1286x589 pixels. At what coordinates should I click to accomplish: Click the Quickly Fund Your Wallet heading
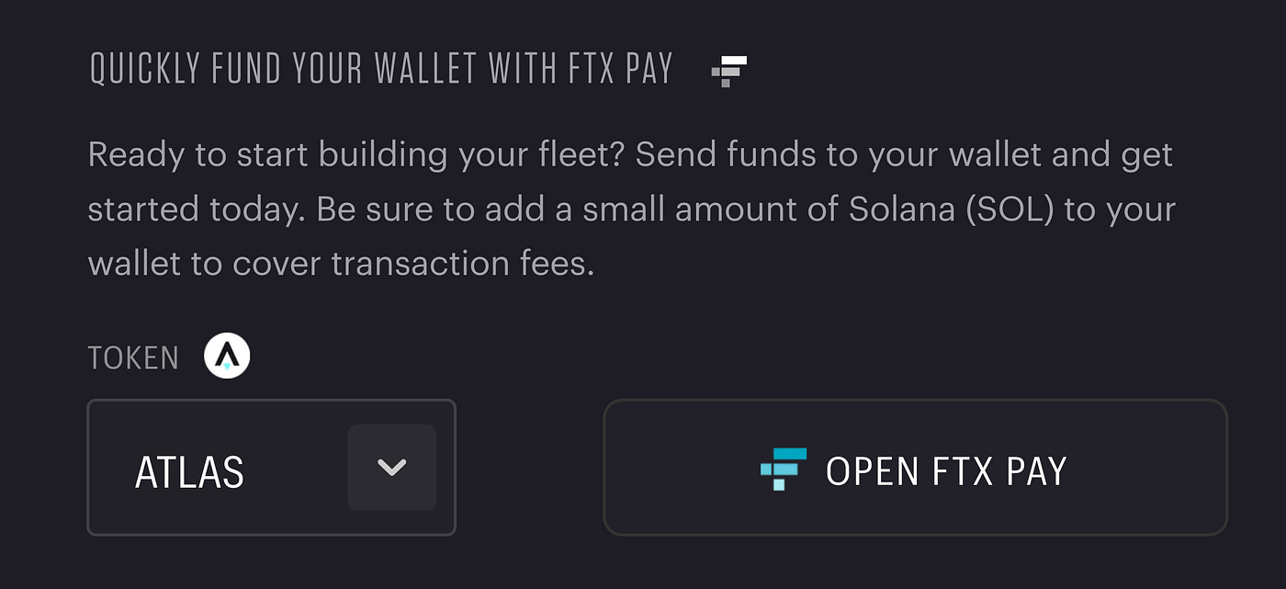379,67
